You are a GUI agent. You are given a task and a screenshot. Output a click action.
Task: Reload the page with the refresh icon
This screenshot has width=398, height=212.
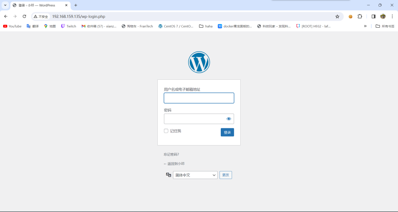click(x=24, y=16)
